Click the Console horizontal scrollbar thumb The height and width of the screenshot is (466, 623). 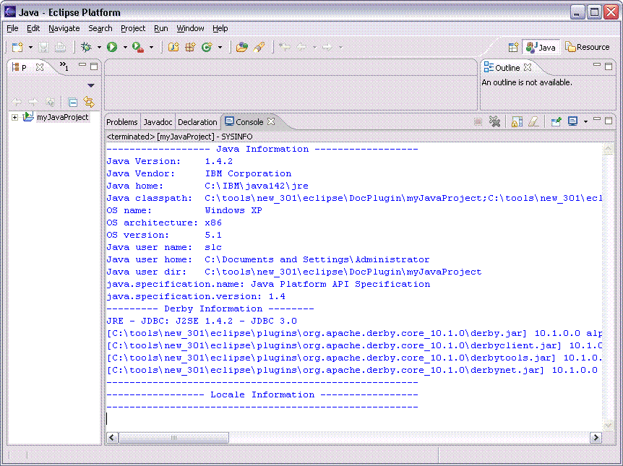(173, 437)
